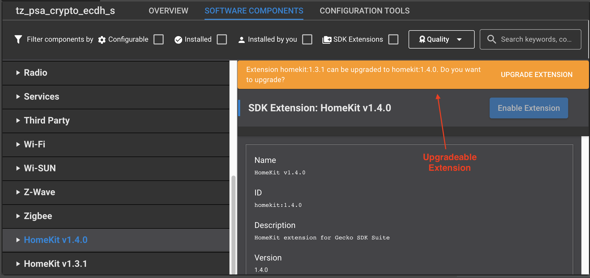
Task: Check the Installed filter checkbox
Action: (222, 39)
